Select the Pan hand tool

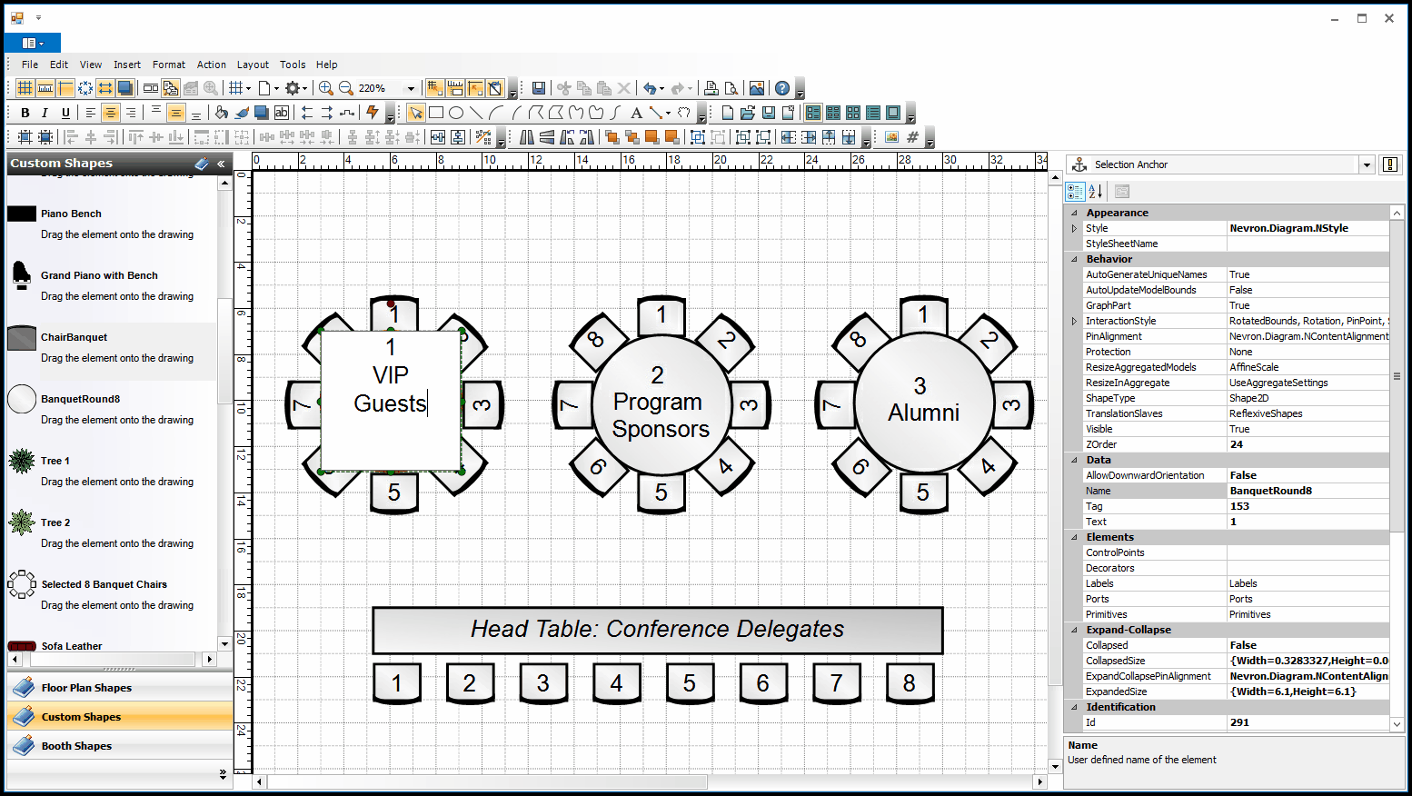pos(685,113)
